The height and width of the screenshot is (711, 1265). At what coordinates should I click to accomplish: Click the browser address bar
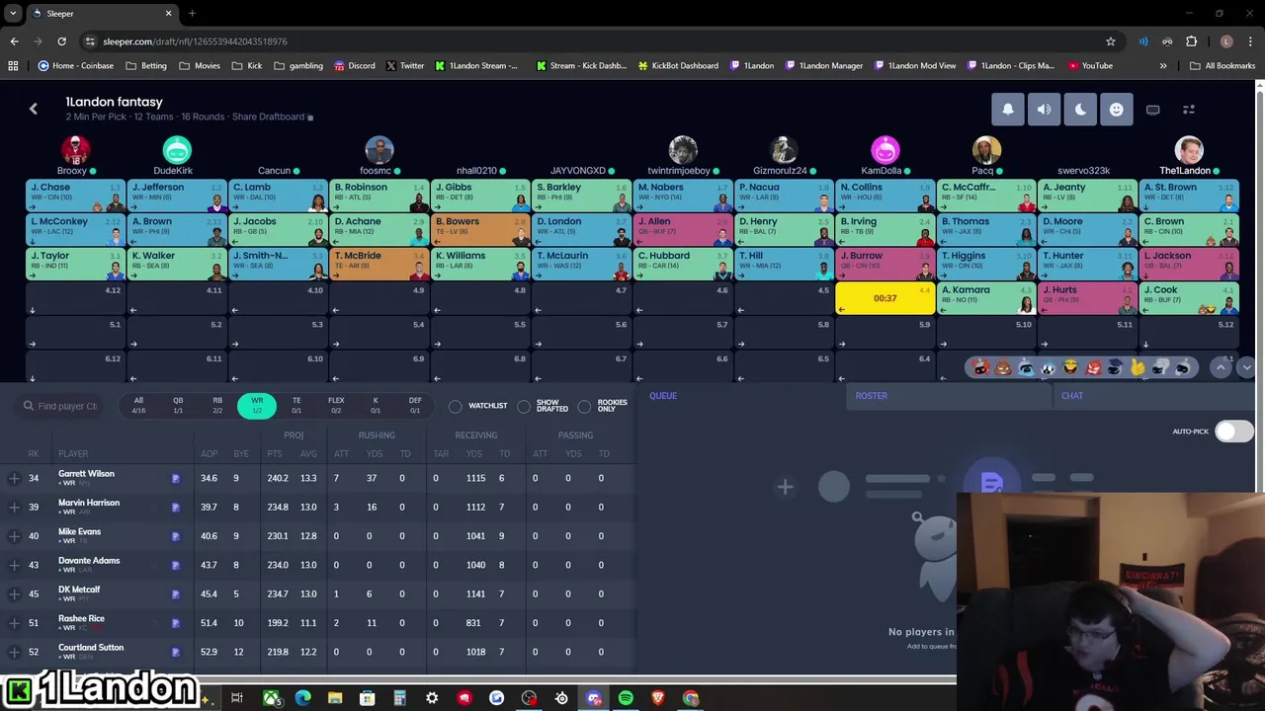[593, 41]
